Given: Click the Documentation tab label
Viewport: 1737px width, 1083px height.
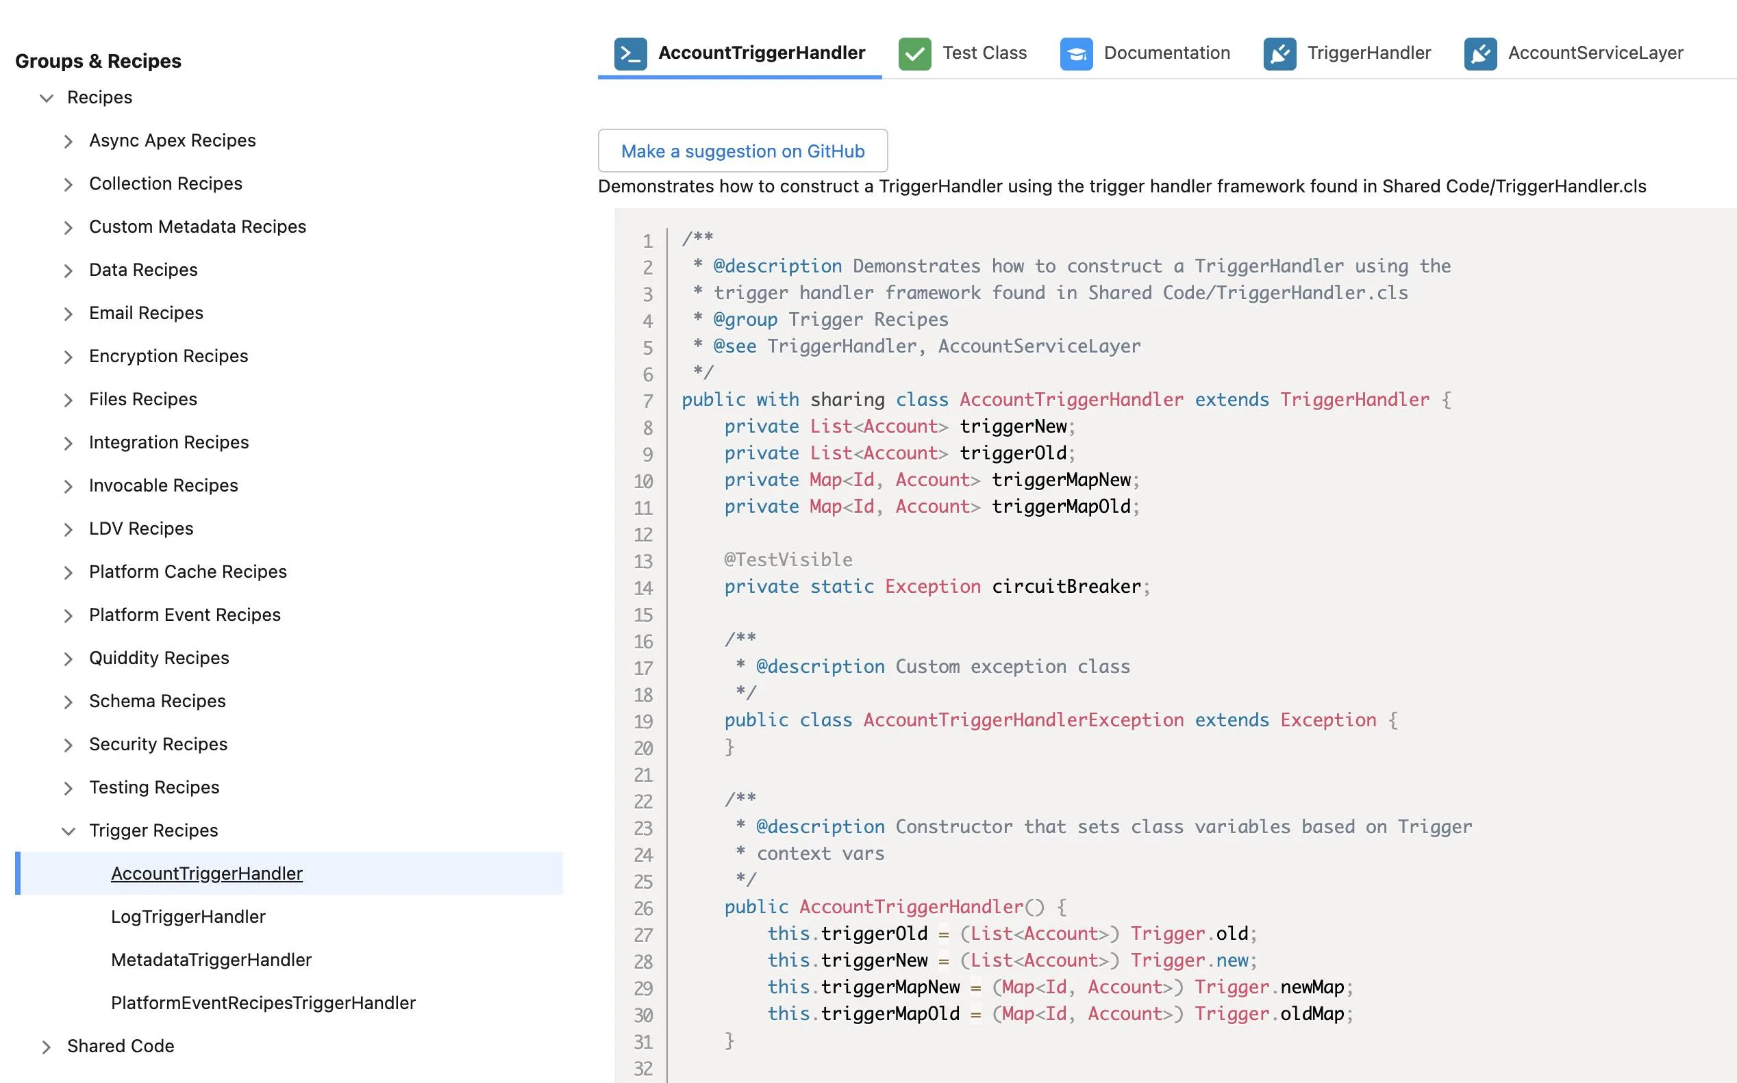Looking at the screenshot, I should coord(1166,53).
